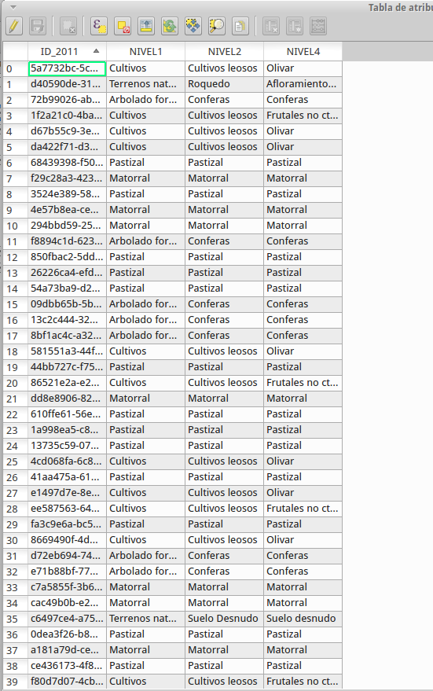Screen dimensions: 433x691
Task: Click the new column icon
Action: [x=294, y=26]
